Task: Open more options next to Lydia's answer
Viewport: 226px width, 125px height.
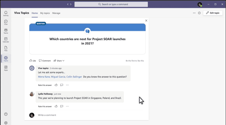Action: [67, 106]
